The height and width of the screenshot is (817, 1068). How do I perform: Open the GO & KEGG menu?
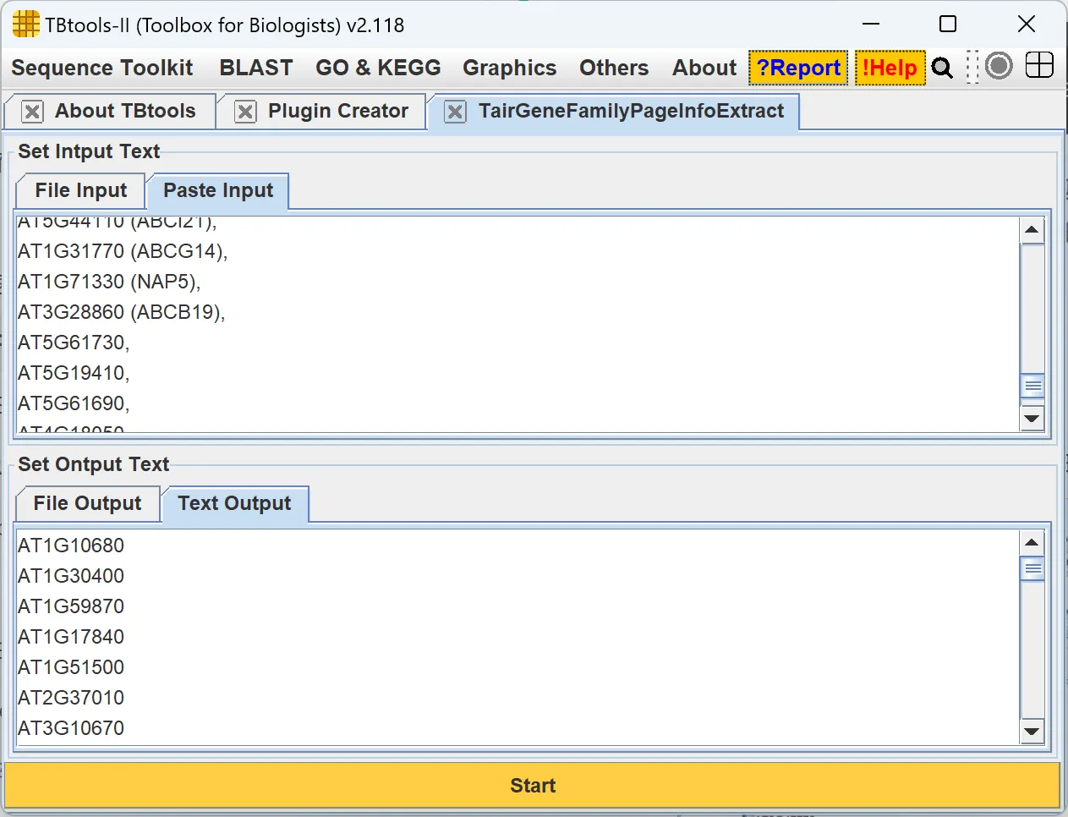[378, 68]
